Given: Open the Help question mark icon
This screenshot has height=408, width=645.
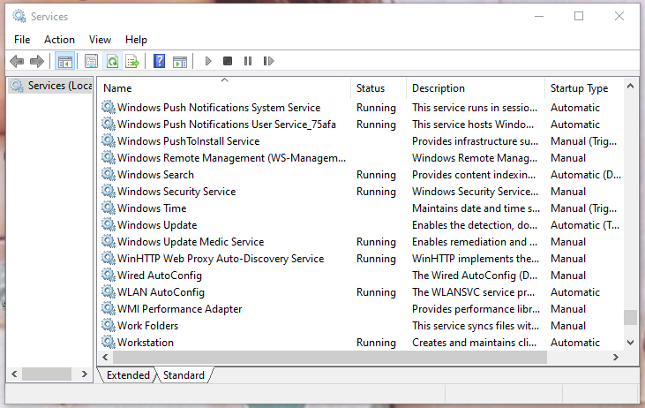Looking at the screenshot, I should click(x=159, y=61).
